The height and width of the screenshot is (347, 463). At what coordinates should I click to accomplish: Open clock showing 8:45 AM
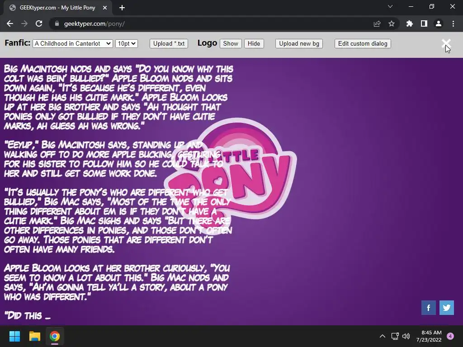[x=429, y=336]
